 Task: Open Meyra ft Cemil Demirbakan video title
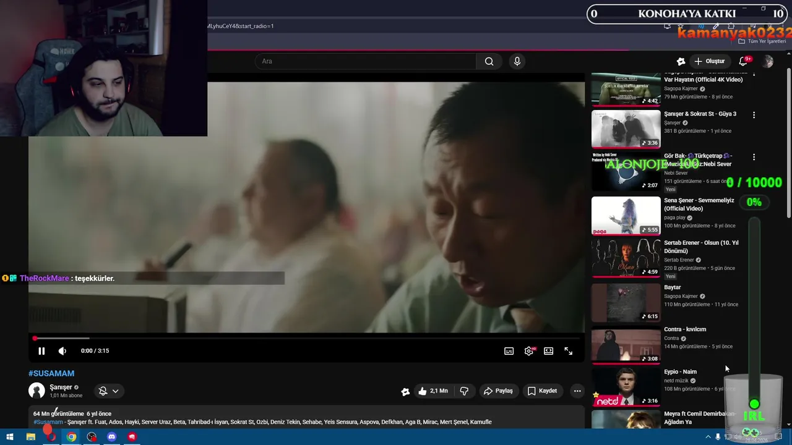pos(700,418)
